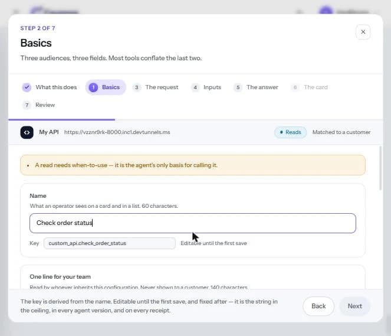This screenshot has width=391, height=336.
Task: Click the My API code icon
Action: (27, 132)
